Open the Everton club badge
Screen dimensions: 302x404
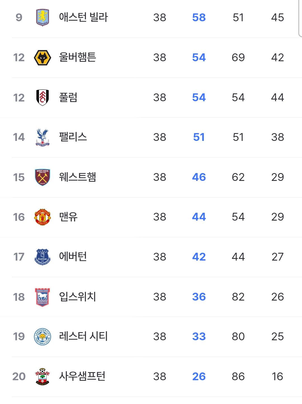point(43,257)
